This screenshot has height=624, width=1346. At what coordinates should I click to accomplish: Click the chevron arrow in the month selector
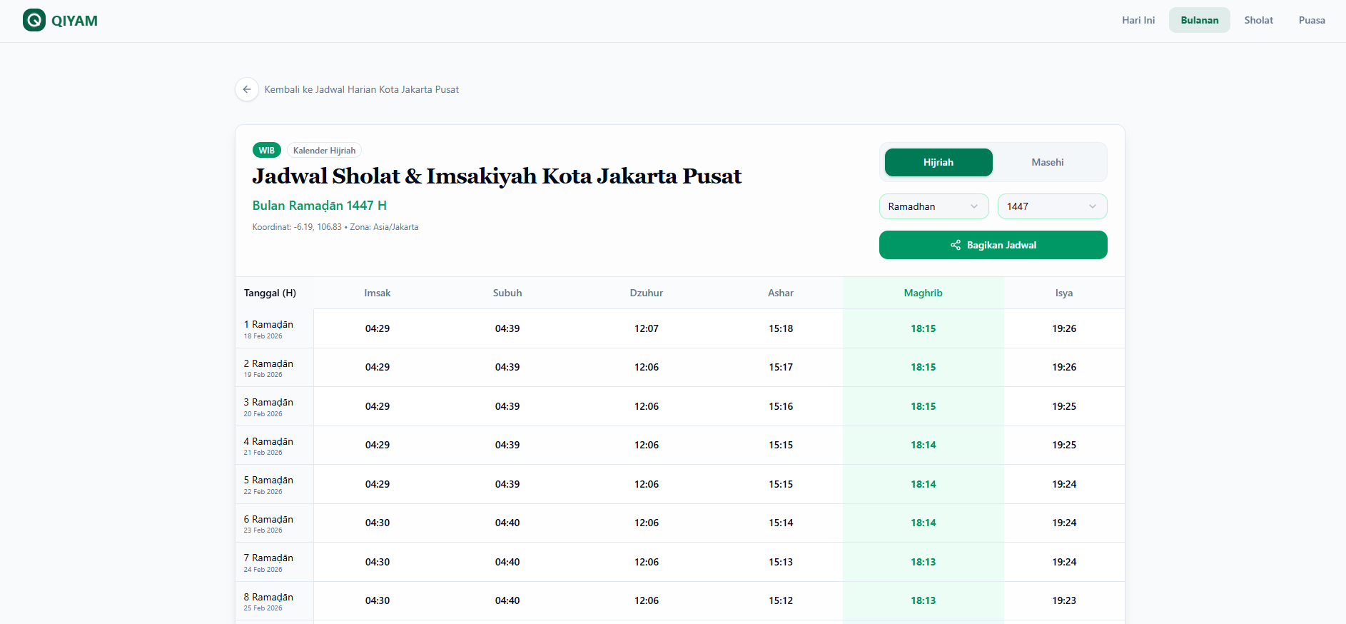tap(974, 206)
